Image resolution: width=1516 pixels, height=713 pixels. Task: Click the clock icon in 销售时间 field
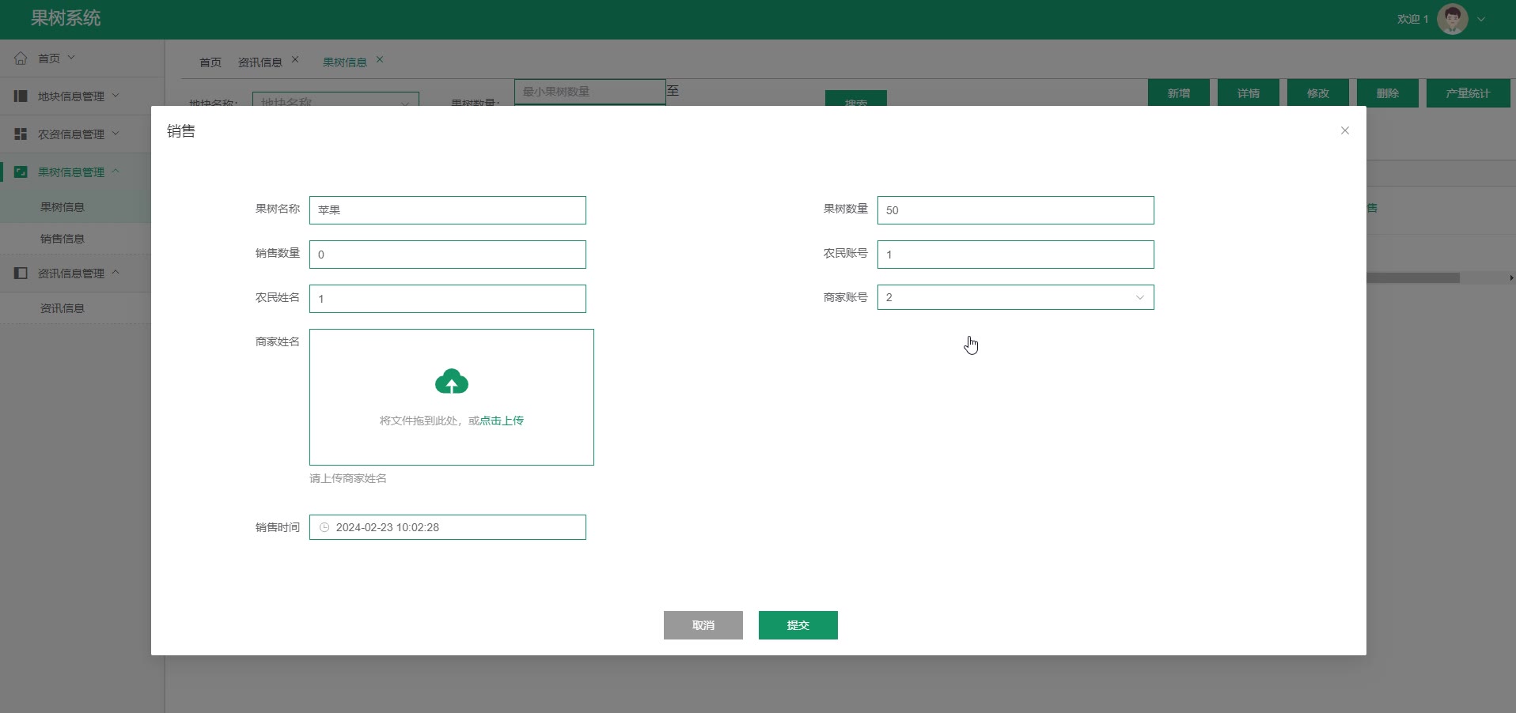click(324, 527)
